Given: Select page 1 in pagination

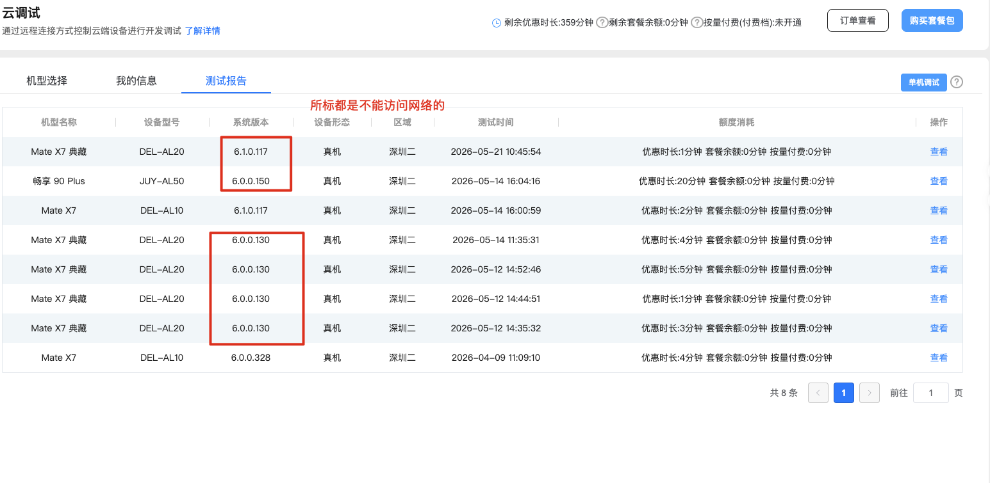Looking at the screenshot, I should (844, 393).
